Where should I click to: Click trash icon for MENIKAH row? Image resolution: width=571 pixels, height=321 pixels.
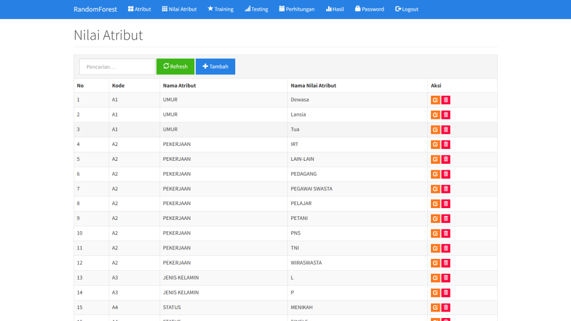(446, 307)
